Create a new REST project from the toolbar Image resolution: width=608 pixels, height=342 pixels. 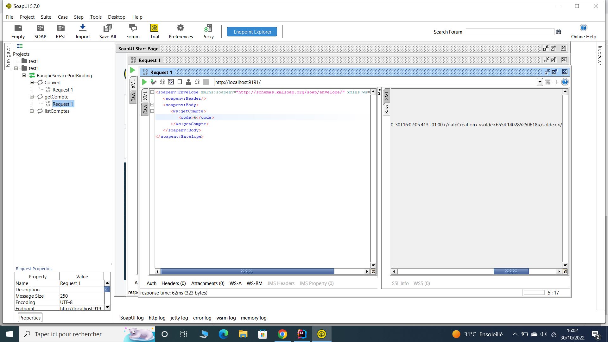60,31
